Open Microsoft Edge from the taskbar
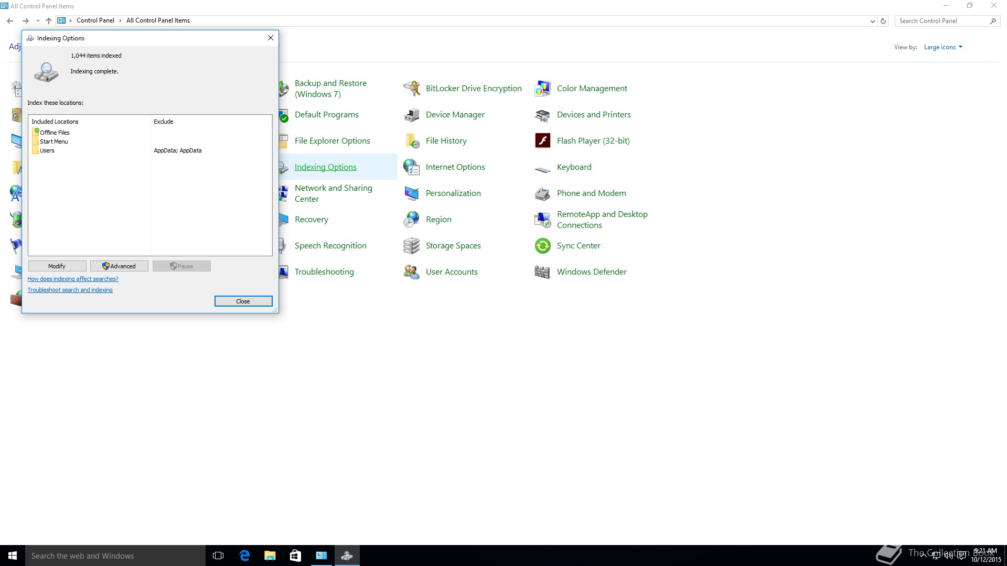The height and width of the screenshot is (566, 1007). pos(244,556)
